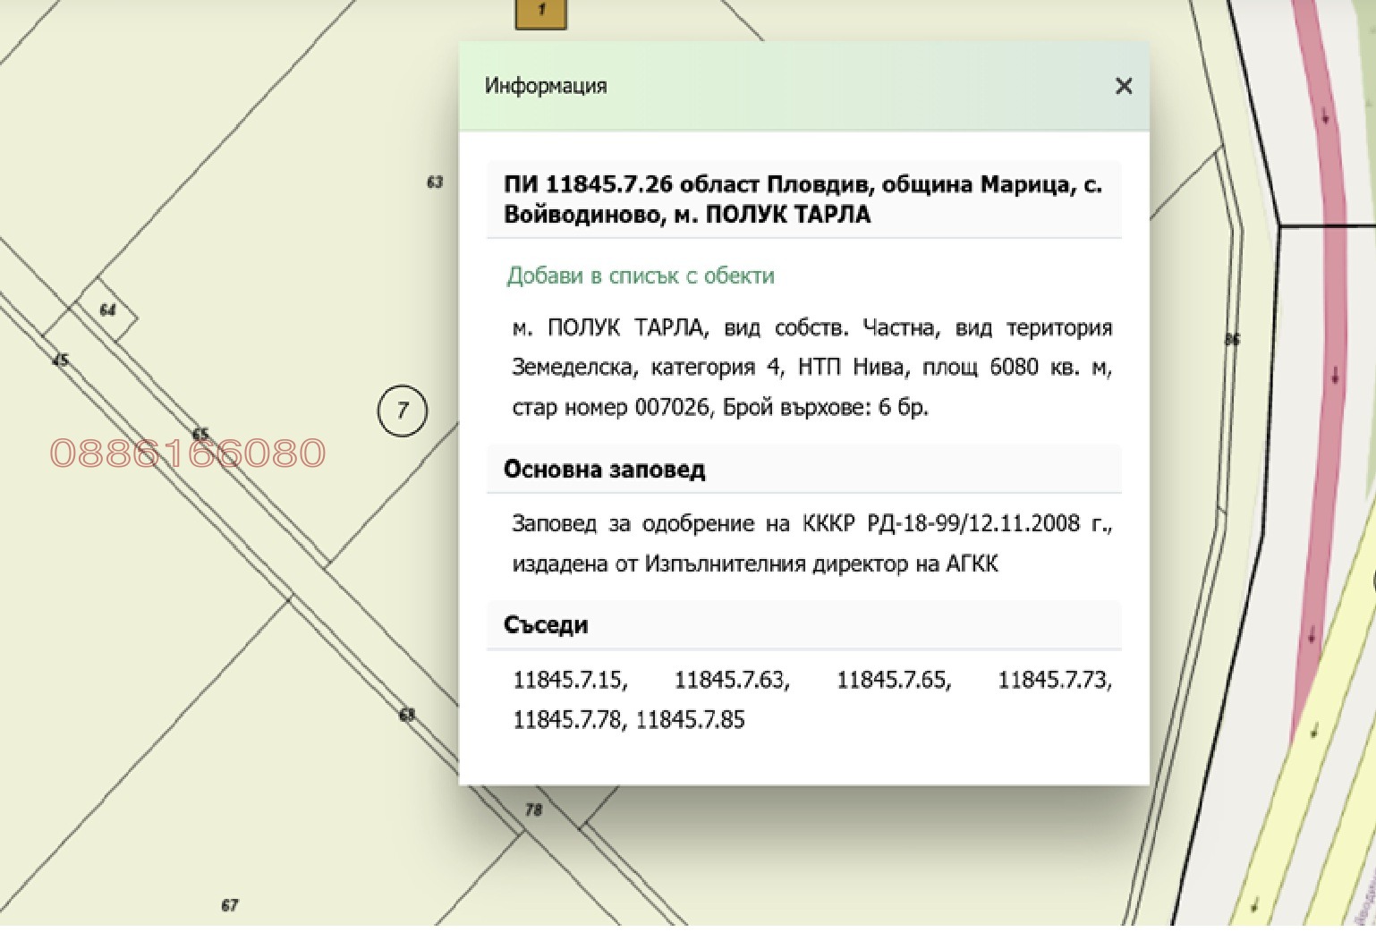Click parcel label 78 on the map
Image resolution: width=1376 pixels, height=932 pixels.
533,809
